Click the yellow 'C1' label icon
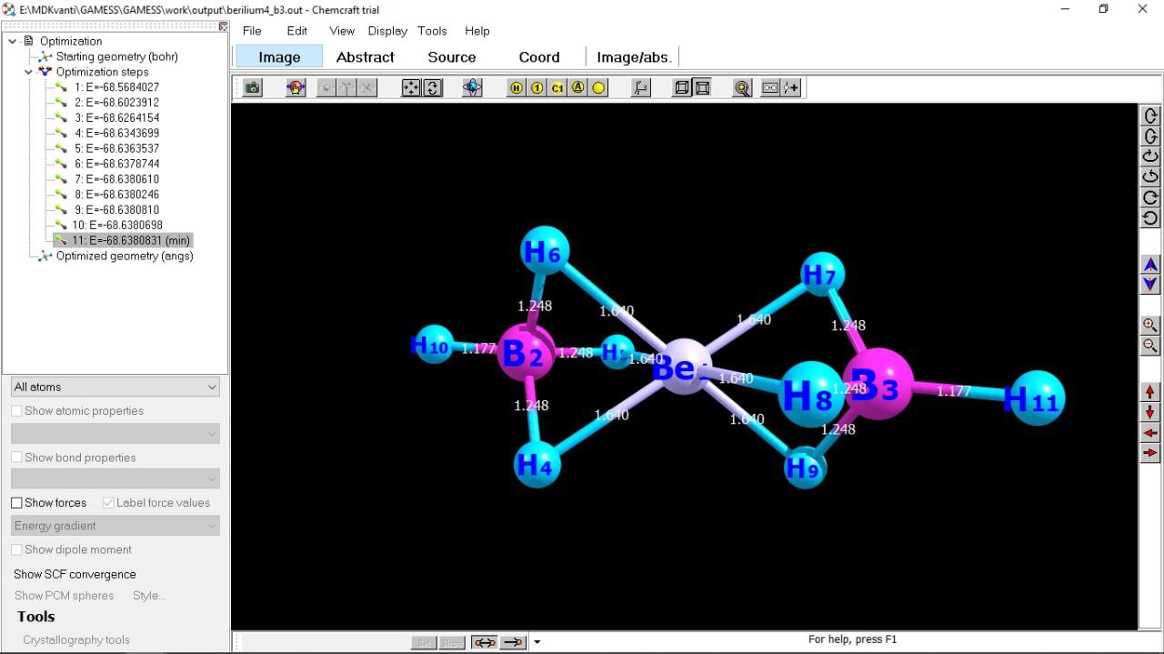1164x654 pixels. 557,88
